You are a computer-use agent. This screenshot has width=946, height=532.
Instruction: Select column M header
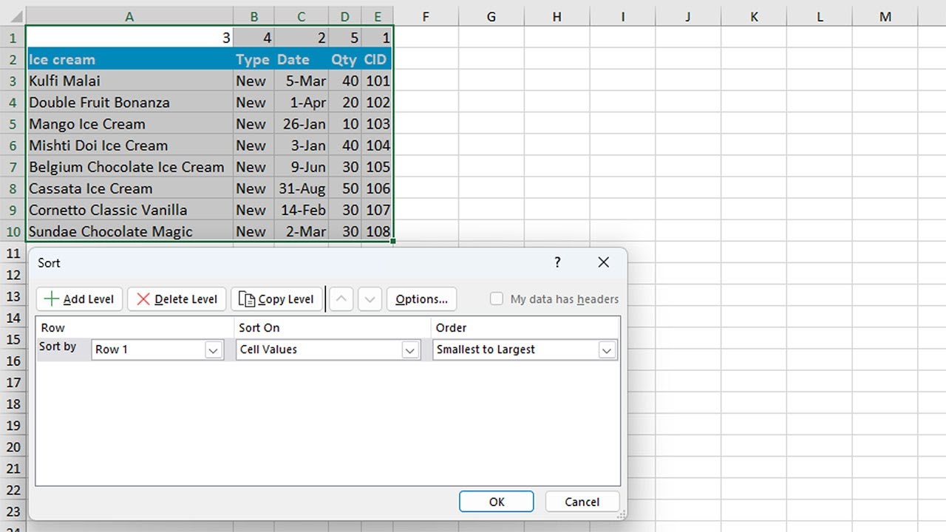pyautogui.click(x=885, y=17)
